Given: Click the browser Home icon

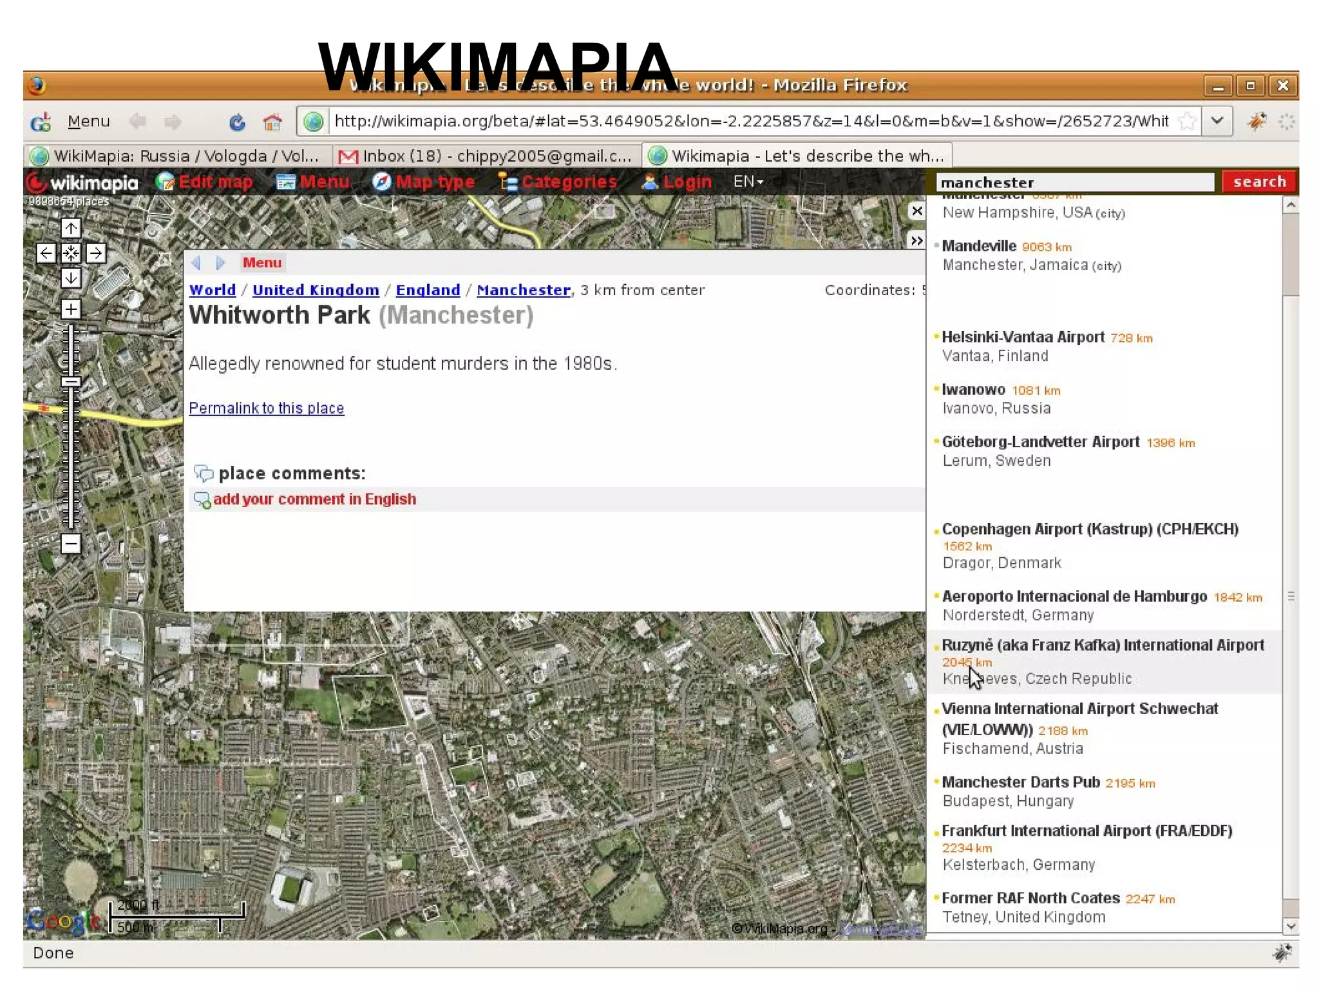Looking at the screenshot, I should (272, 122).
